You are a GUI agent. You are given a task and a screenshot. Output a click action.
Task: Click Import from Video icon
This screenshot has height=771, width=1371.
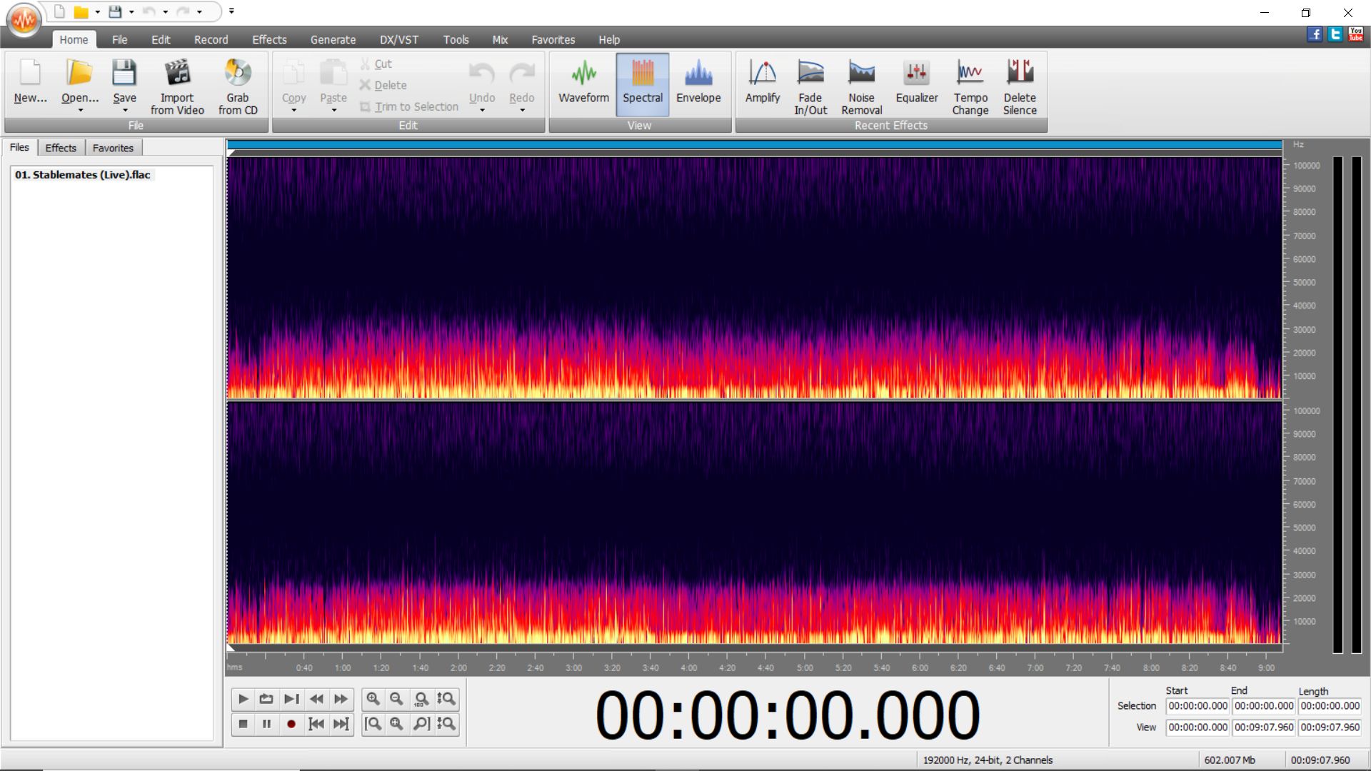click(177, 73)
